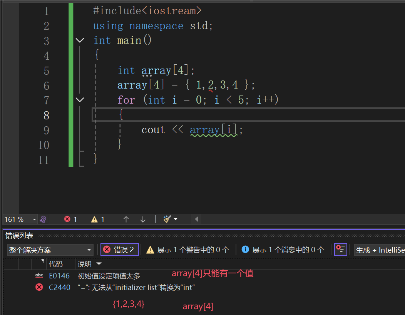The width and height of the screenshot is (405, 315).
Task: Collapse the main() function fold arrow
Action: tap(80, 40)
